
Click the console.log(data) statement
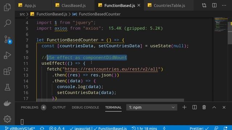point(80,87)
